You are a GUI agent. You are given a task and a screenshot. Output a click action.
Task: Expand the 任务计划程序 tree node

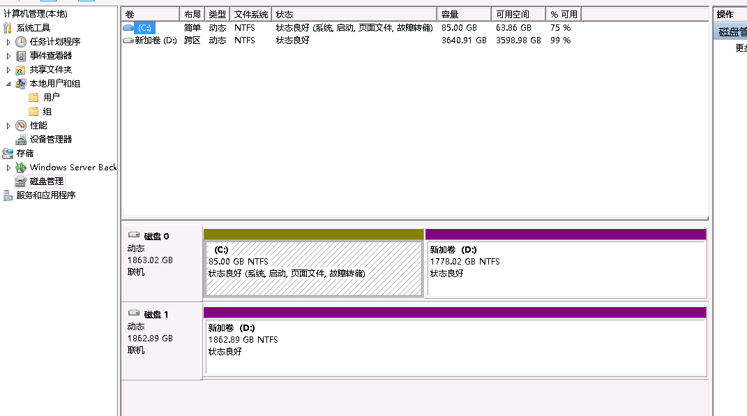pyautogui.click(x=8, y=42)
